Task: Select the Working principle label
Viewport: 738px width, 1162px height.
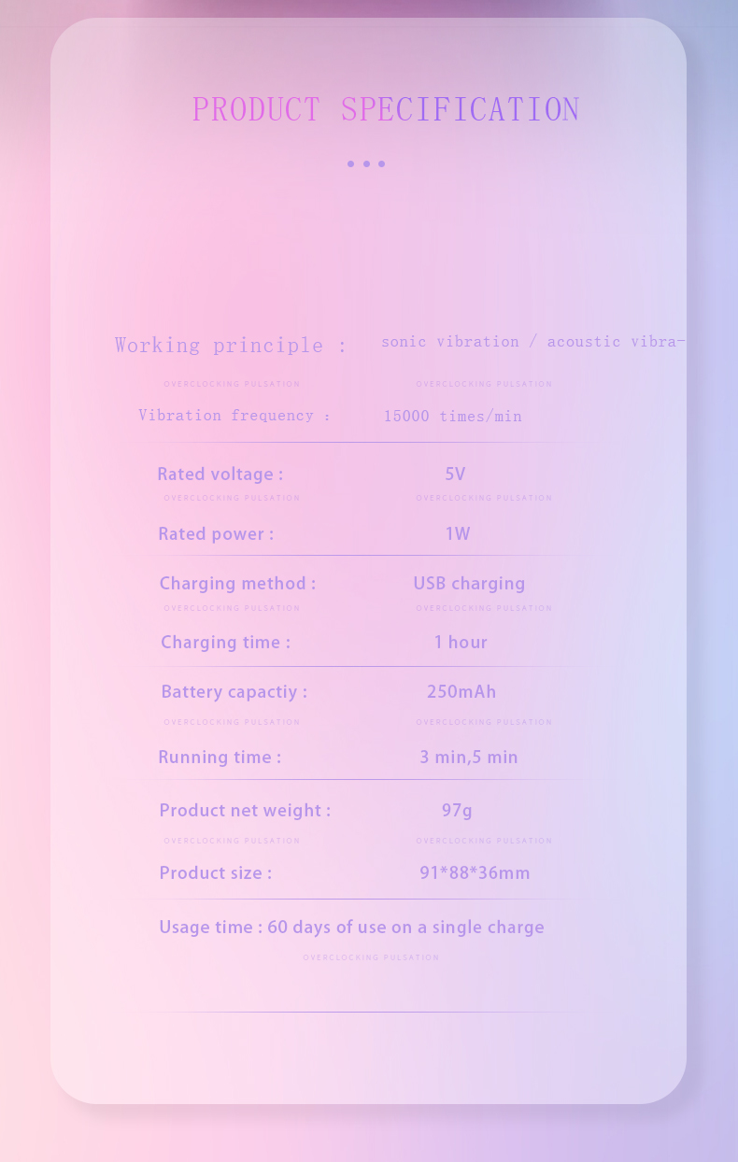Action: click(x=231, y=346)
